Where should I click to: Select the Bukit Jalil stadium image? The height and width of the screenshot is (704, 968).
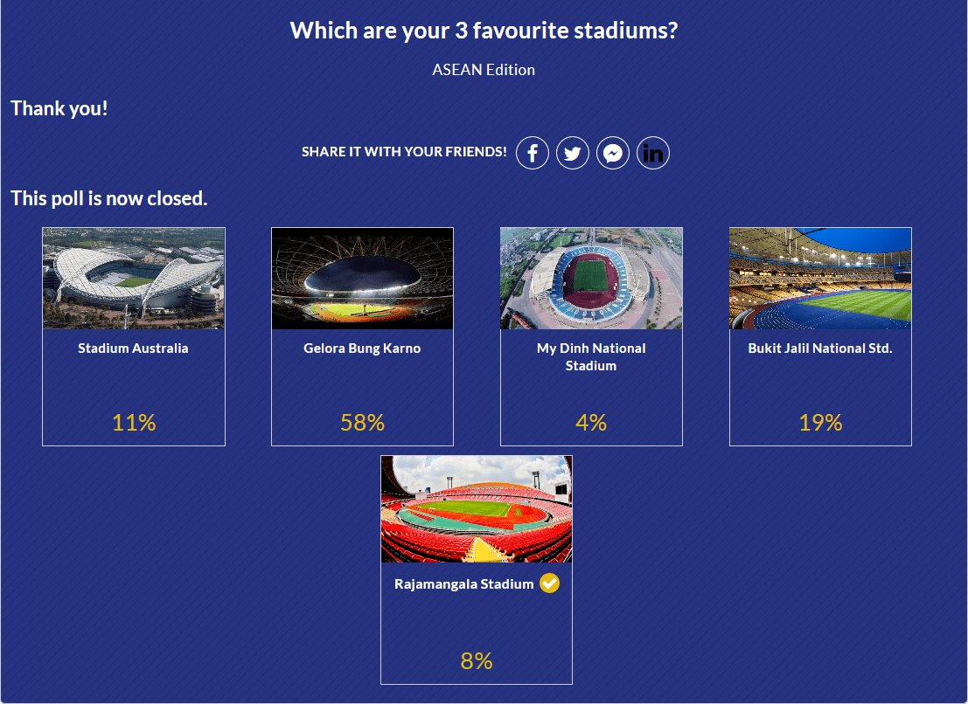point(820,279)
